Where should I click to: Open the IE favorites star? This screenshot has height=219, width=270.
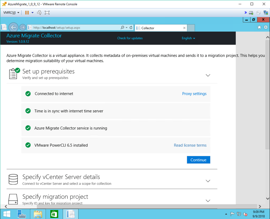pos(259,27)
